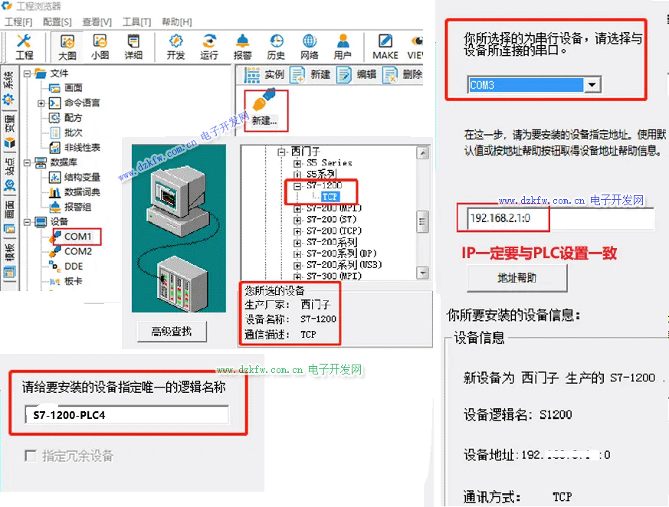Select 报警组 tree item
Image resolution: width=669 pixels, height=507 pixels.
77,207
